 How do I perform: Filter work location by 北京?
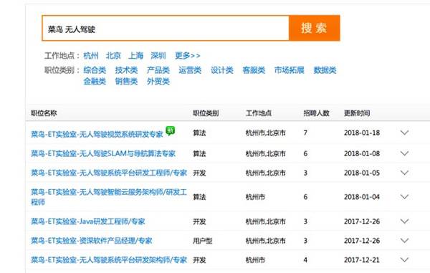(x=113, y=56)
